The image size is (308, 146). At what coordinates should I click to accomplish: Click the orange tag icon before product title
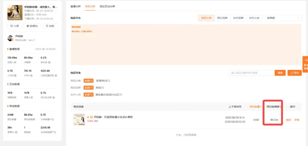coord(92,117)
